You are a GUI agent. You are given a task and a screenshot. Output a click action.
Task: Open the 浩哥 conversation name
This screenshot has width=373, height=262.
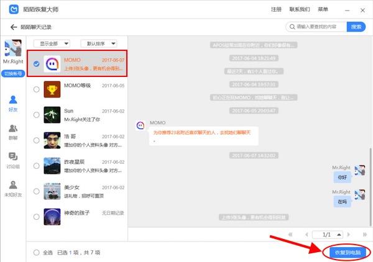[x=70, y=136]
